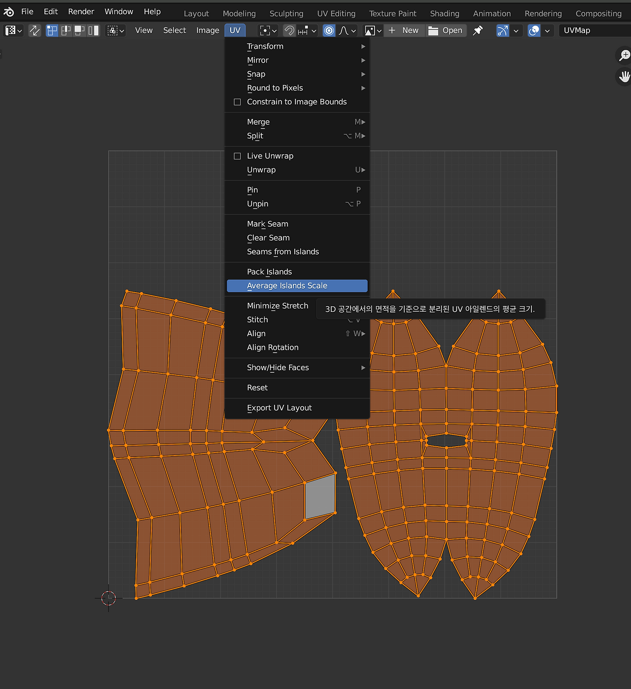Expand the Mirror submenu
The image size is (631, 689).
[297, 60]
